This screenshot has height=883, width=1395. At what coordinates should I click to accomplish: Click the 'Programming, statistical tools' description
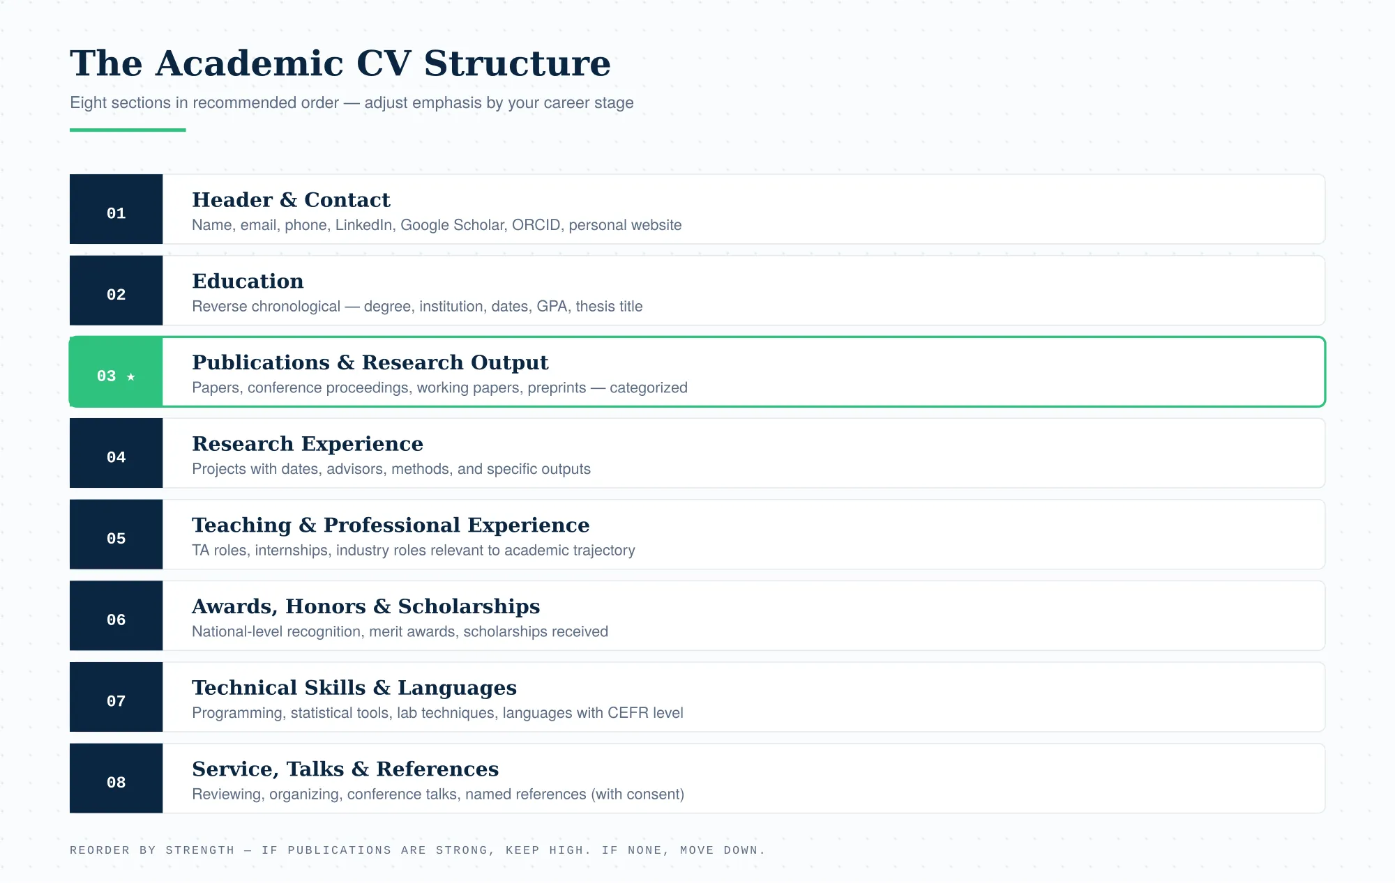pos(437,713)
